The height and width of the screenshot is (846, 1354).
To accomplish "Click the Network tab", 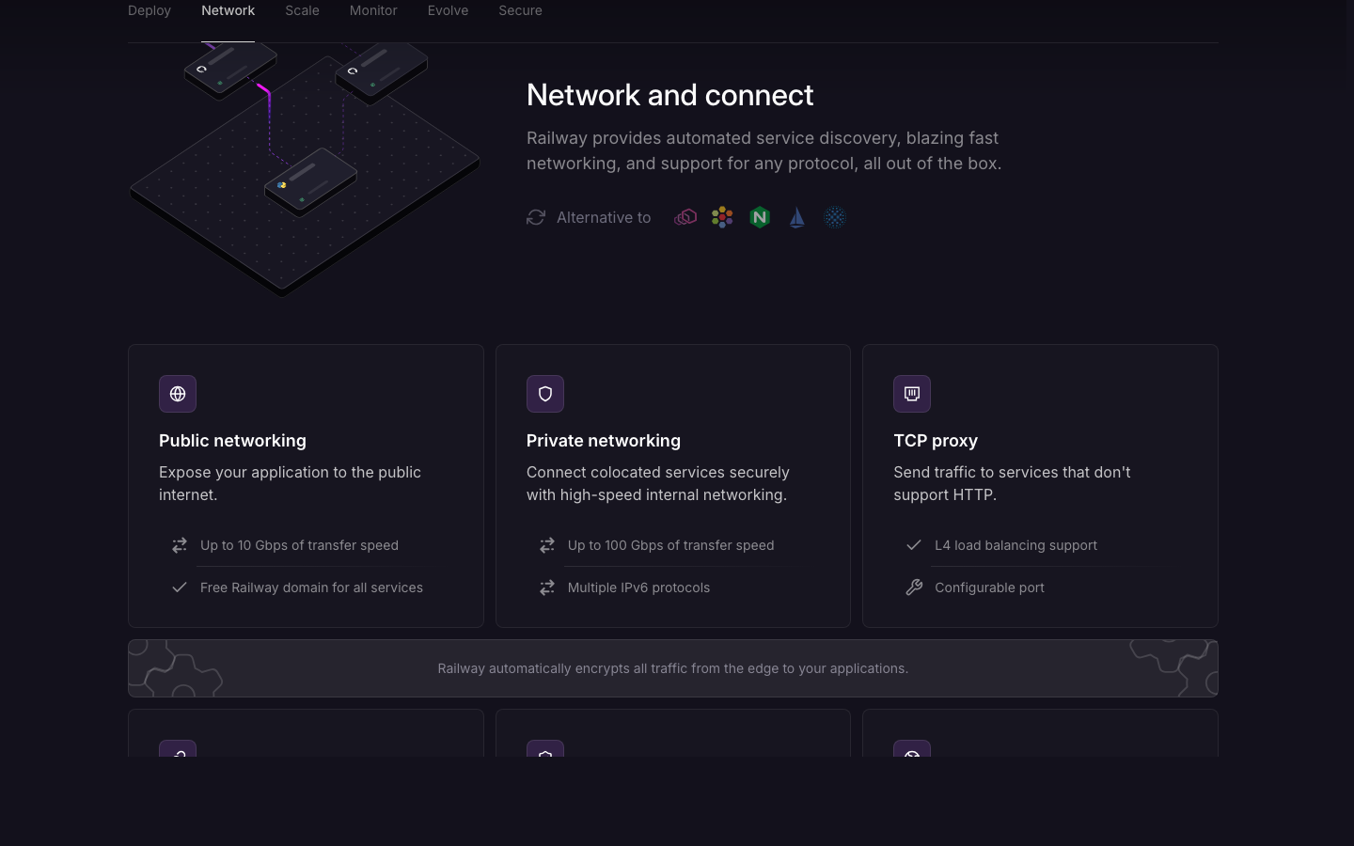I will click(x=228, y=10).
